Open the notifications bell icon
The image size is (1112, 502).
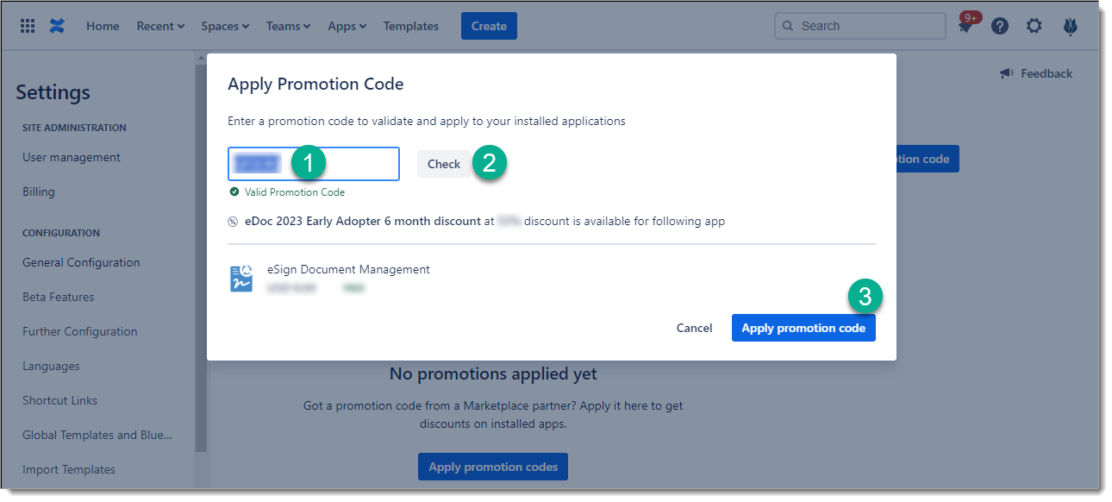[965, 27]
